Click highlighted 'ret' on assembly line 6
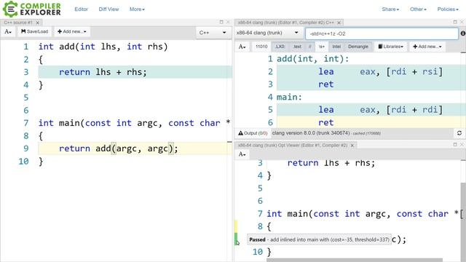Image resolution: width=466 pixels, height=262 pixels. click(326, 122)
